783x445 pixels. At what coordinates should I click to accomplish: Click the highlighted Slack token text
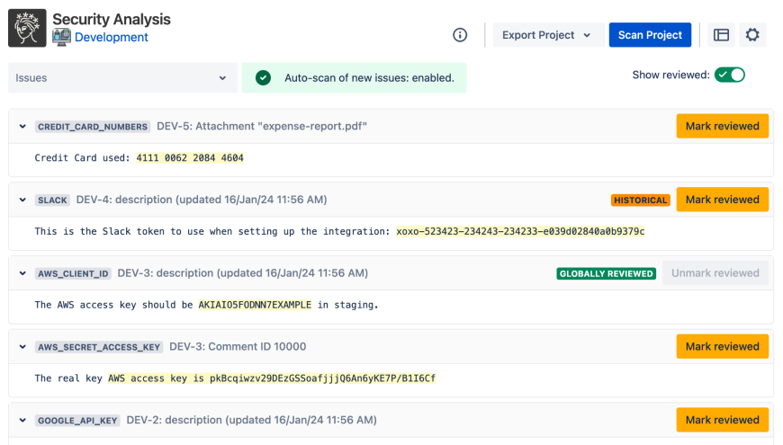520,231
